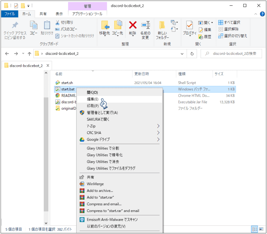This screenshot has height=234, width=267.
Task: Go Forward with the right arrow
Action: 16,54
